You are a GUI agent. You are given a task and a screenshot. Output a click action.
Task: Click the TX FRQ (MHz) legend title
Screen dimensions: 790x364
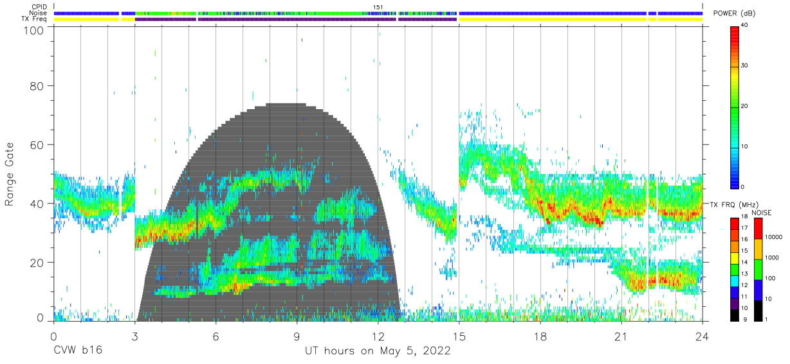[733, 204]
